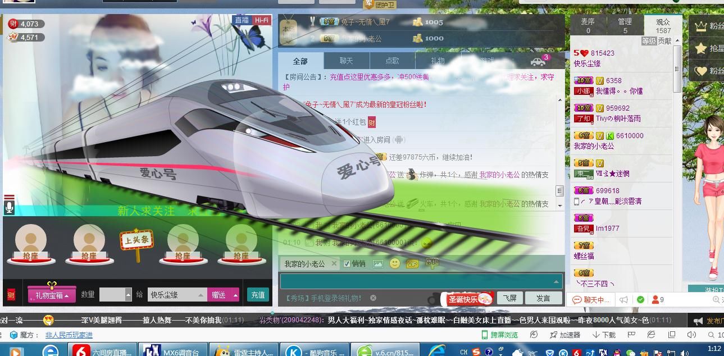The height and width of the screenshot is (356, 724).
Task: Open the 数量 quantity dropdown
Action: 128,295
